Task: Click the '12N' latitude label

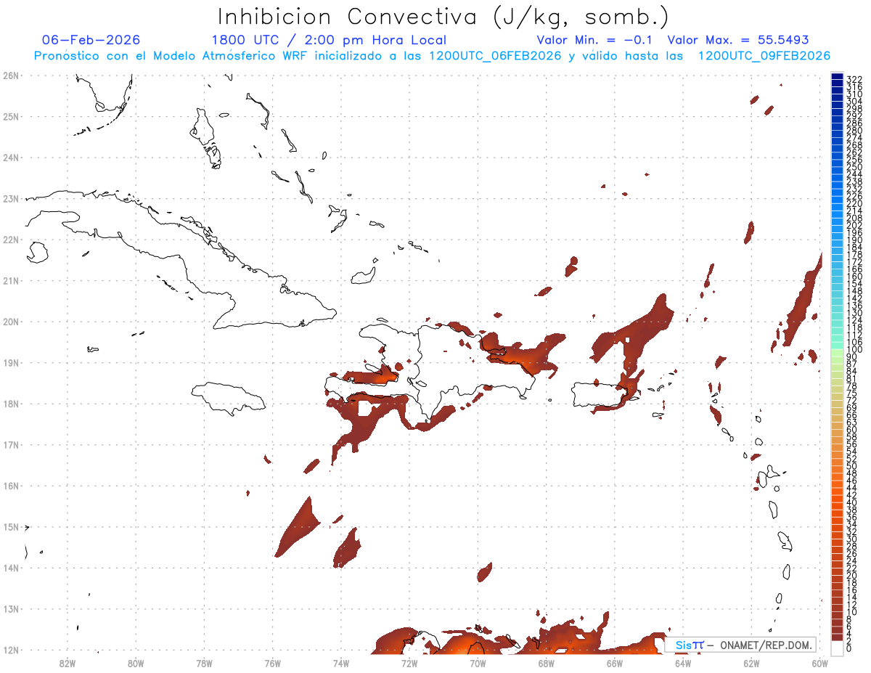Action: [x=10, y=650]
